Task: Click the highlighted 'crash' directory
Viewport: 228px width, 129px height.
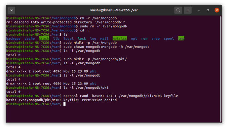Action: tap(44, 39)
